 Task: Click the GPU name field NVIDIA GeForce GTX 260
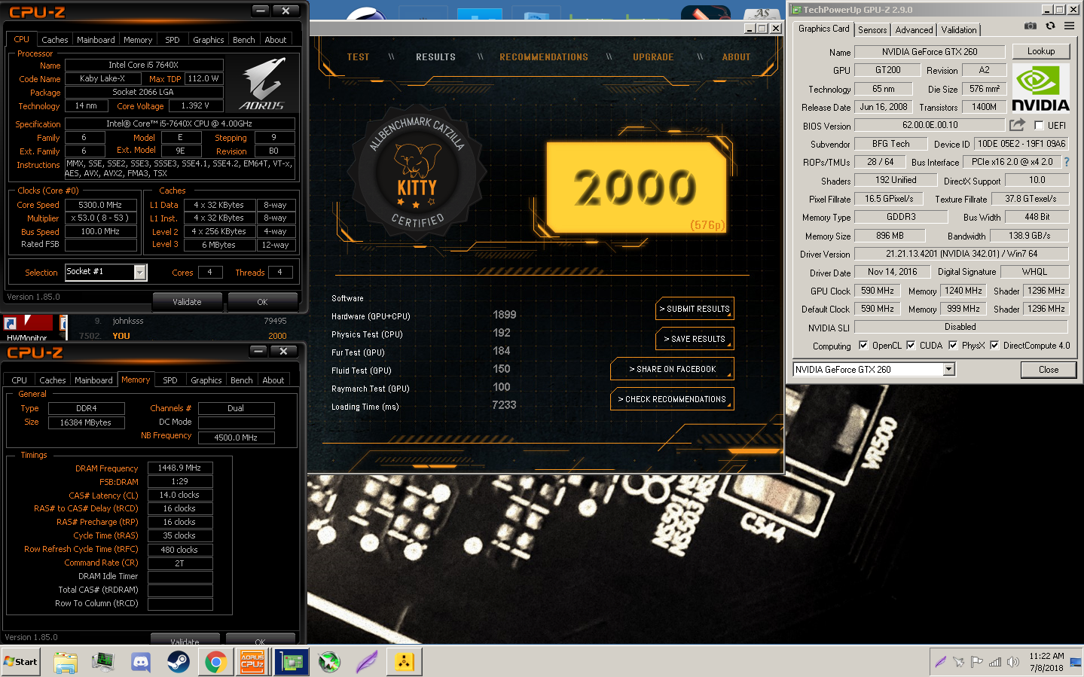930,52
